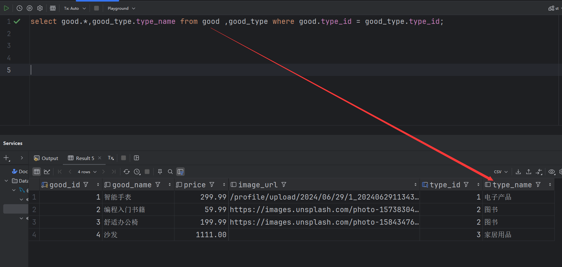The height and width of the screenshot is (267, 562).
Task: Select row number 3 header
Action: tap(34, 222)
